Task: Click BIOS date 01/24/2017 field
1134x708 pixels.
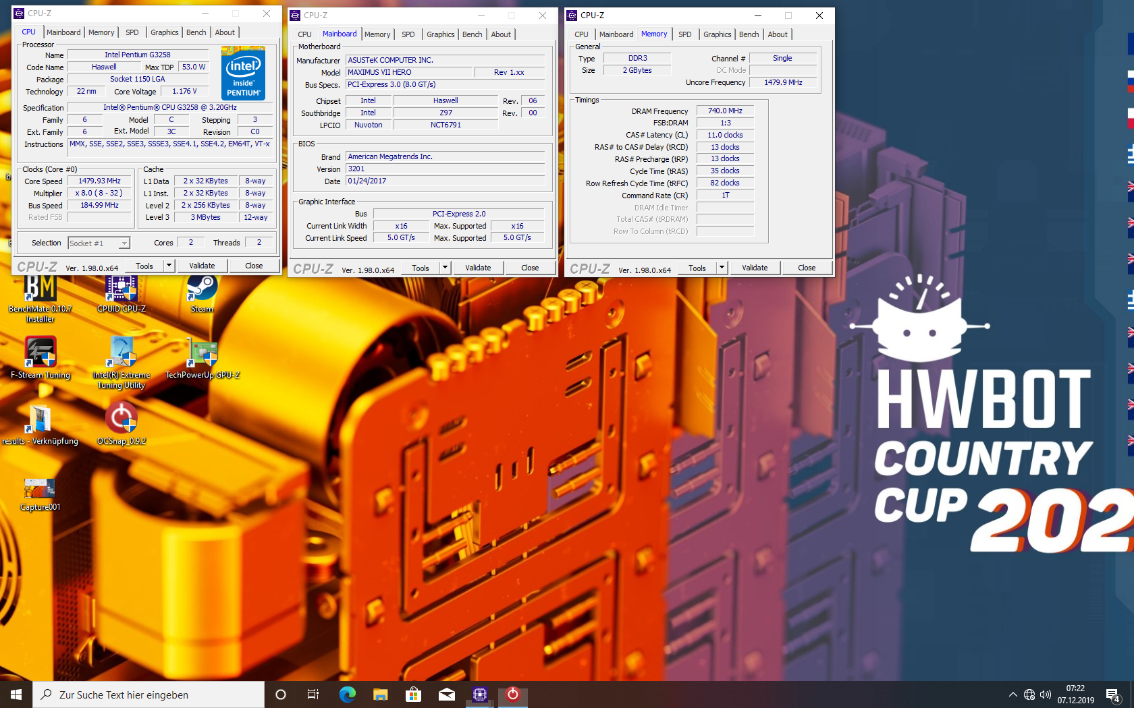Action: [445, 181]
